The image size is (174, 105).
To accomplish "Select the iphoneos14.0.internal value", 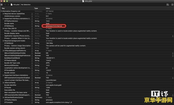I will coord(54,26).
